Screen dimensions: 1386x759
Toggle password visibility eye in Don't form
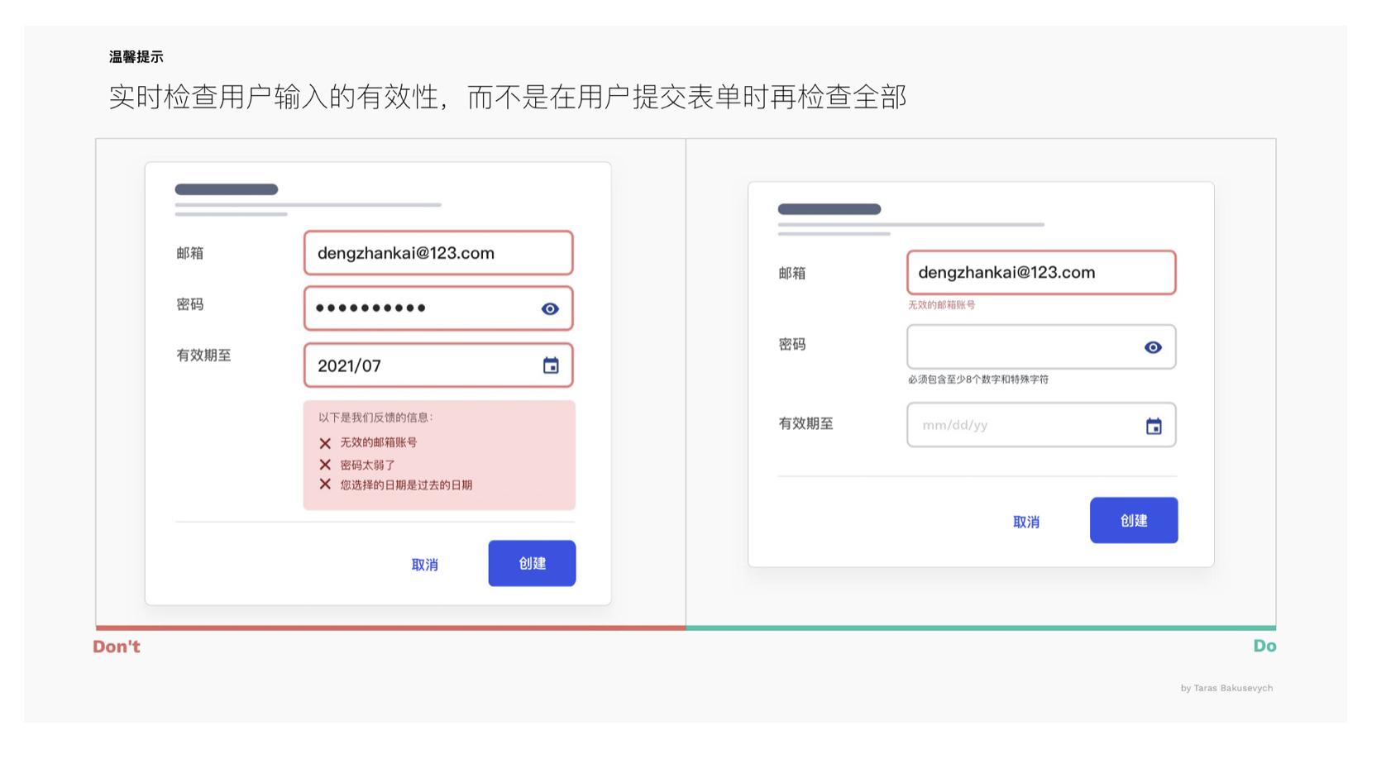pyautogui.click(x=550, y=308)
